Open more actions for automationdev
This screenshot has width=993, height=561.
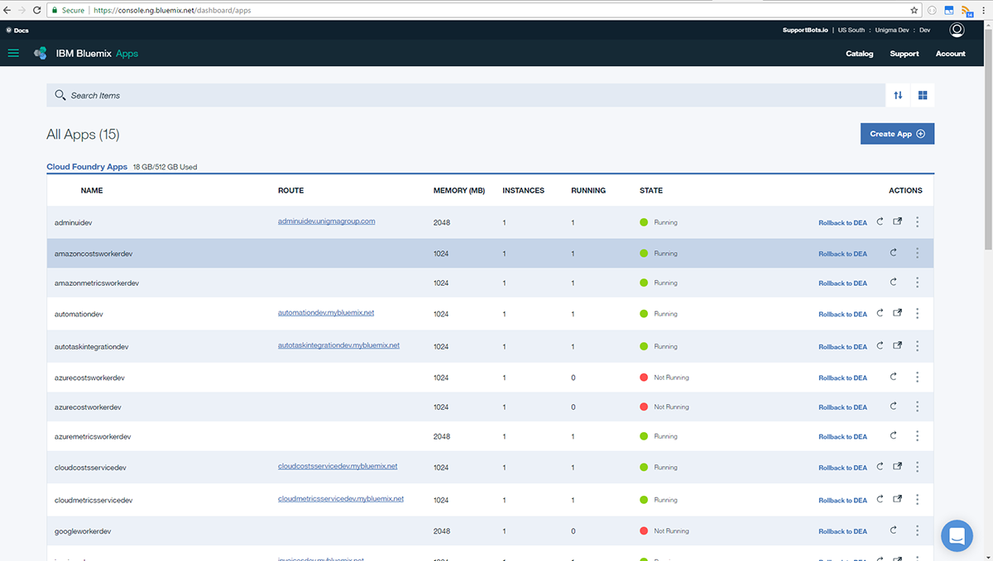tap(918, 314)
